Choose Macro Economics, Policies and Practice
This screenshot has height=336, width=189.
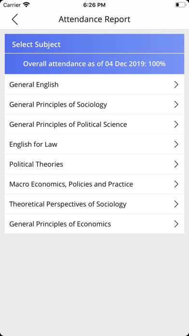(x=94, y=184)
